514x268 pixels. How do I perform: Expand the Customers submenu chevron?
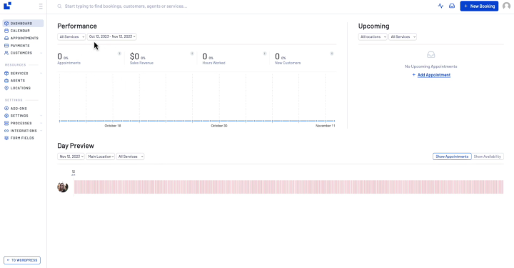(41, 53)
